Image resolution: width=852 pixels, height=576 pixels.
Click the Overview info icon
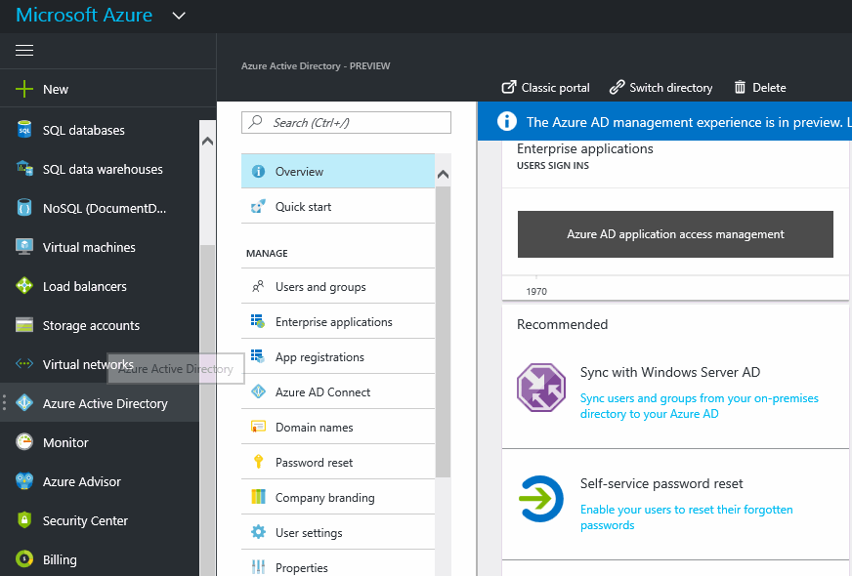[259, 172]
